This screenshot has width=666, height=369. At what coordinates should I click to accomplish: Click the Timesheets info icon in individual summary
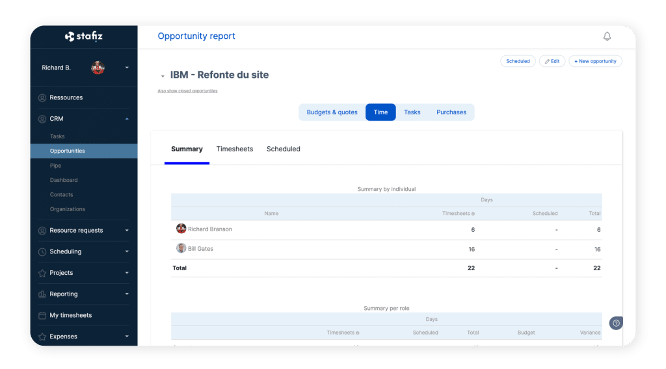(x=473, y=214)
